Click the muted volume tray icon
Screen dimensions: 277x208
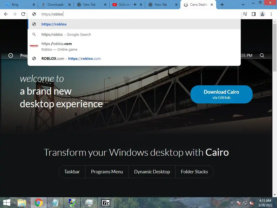pos(252,203)
